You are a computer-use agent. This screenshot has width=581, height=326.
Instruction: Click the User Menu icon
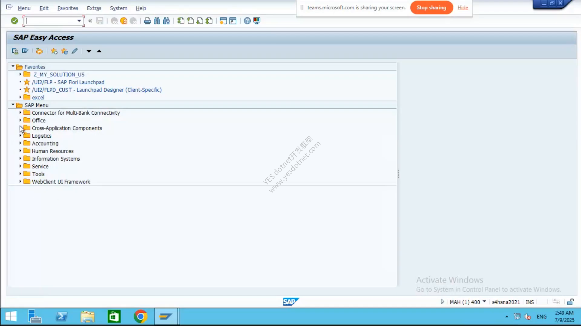15,51
